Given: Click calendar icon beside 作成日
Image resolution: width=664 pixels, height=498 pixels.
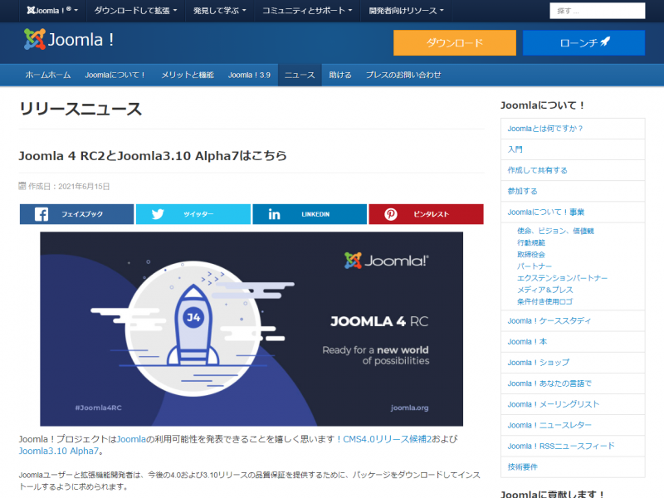Looking at the screenshot, I should 22,186.
